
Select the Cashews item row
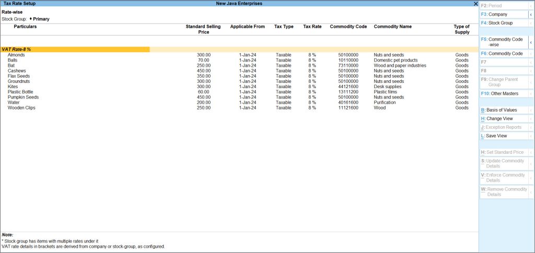click(239, 71)
